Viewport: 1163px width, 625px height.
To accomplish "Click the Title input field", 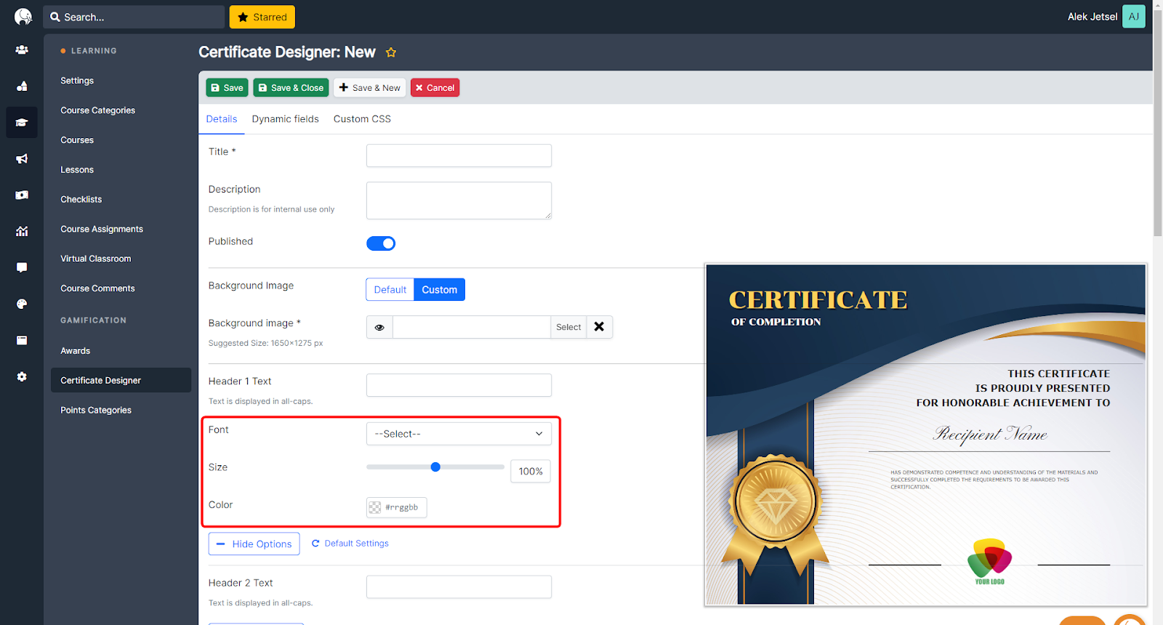I will [x=459, y=156].
